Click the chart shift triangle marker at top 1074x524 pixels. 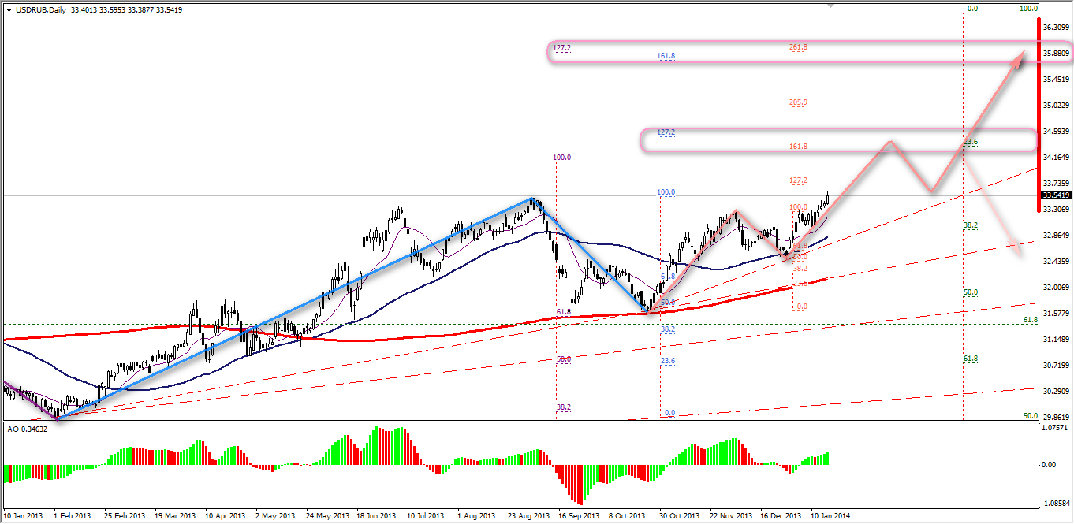click(829, 6)
